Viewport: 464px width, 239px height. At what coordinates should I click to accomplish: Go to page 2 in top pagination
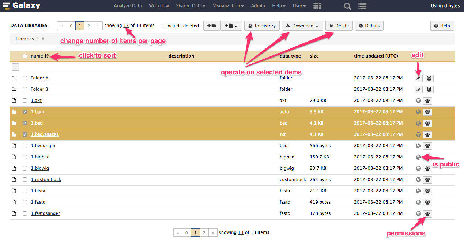(88, 26)
